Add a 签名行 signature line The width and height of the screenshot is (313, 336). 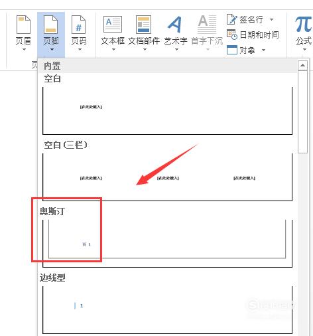[x=245, y=19]
